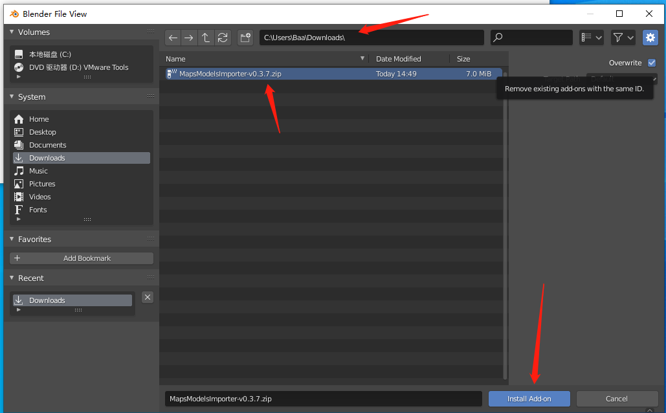Open the filter settings dropdown
This screenshot has height=413, width=666.
point(623,38)
